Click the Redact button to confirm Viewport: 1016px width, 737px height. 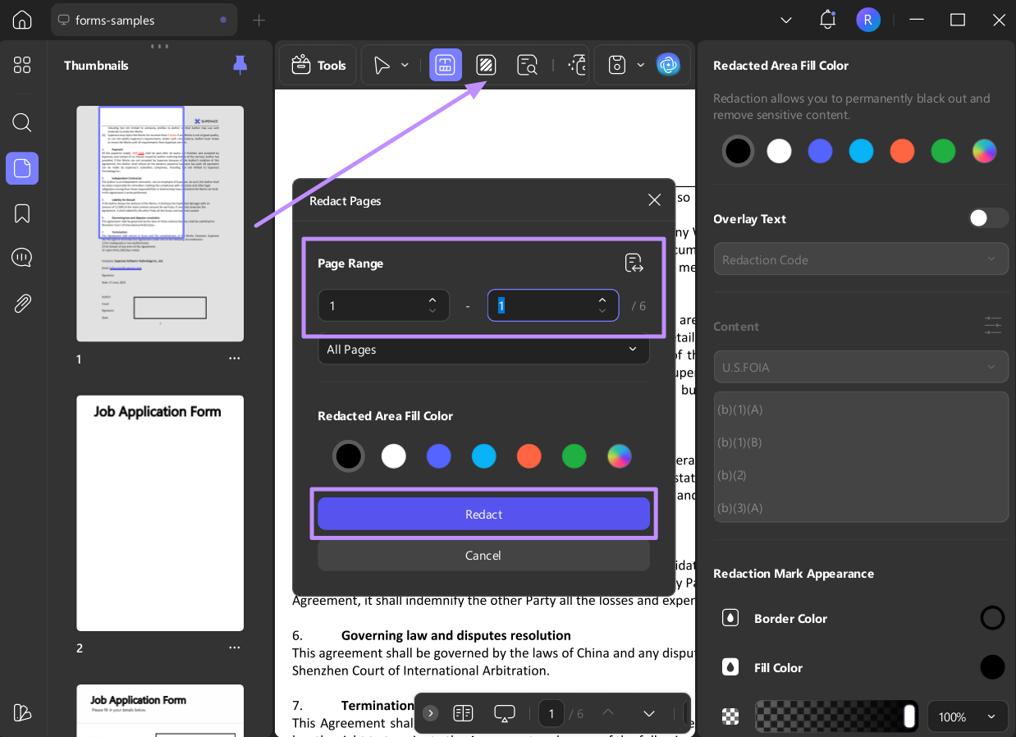pos(483,514)
